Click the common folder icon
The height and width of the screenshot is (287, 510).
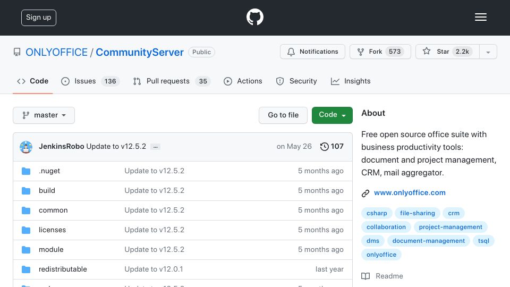(x=26, y=210)
